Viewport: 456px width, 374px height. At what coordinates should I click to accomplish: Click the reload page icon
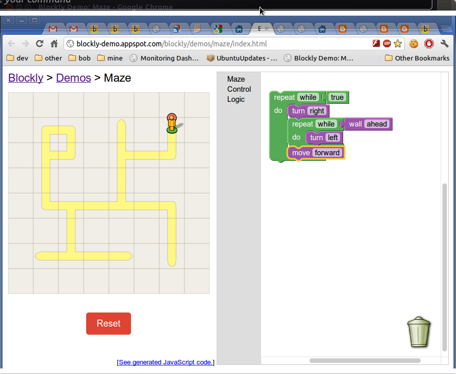click(39, 44)
